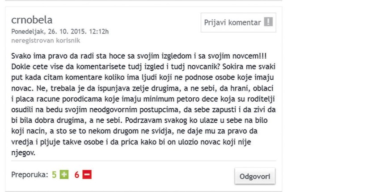
Task: Reply using the "Odgovori" button
Action: [x=255, y=176]
